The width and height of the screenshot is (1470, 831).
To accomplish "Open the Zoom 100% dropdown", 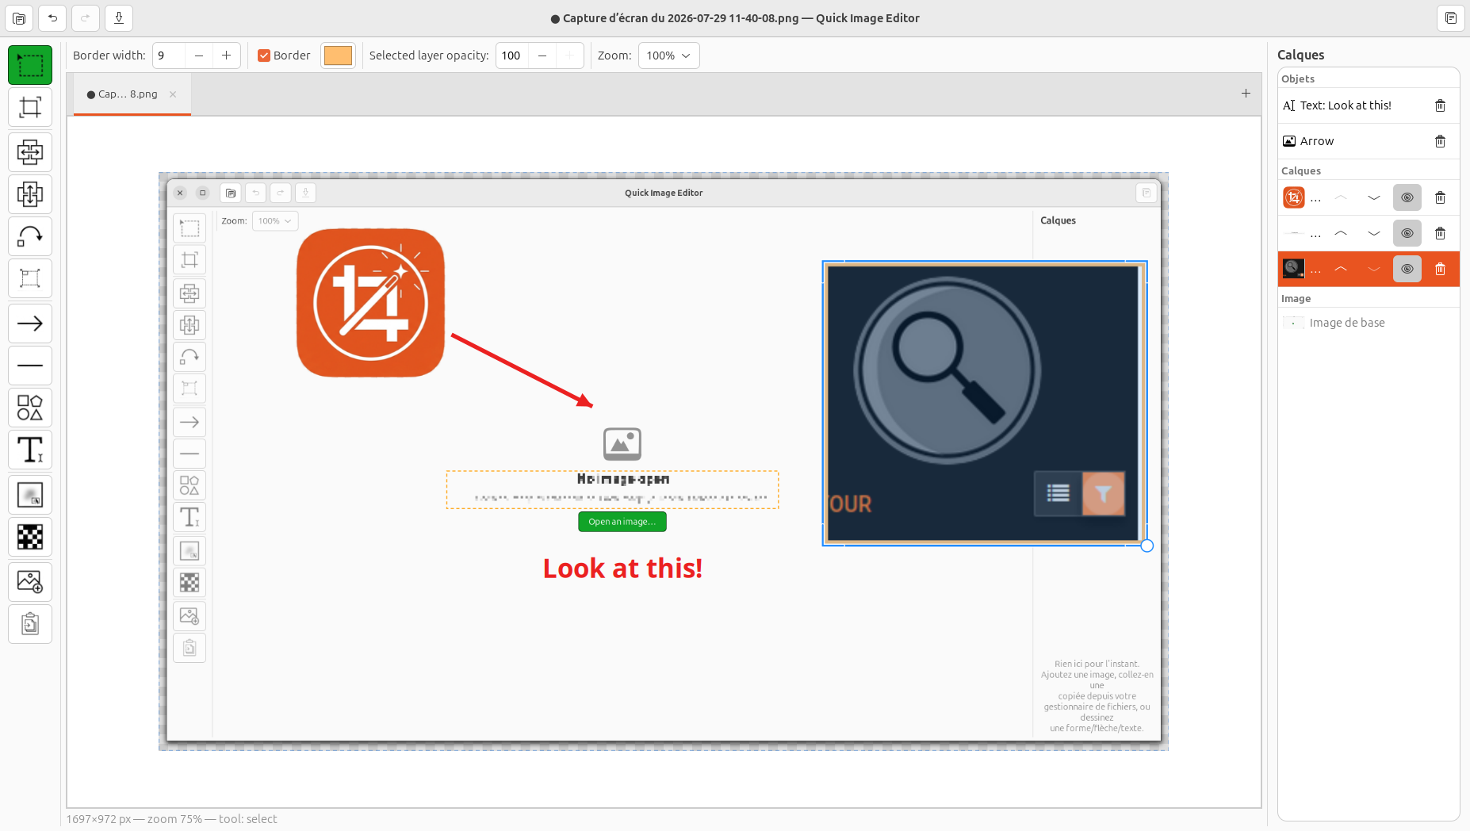I will click(x=668, y=56).
